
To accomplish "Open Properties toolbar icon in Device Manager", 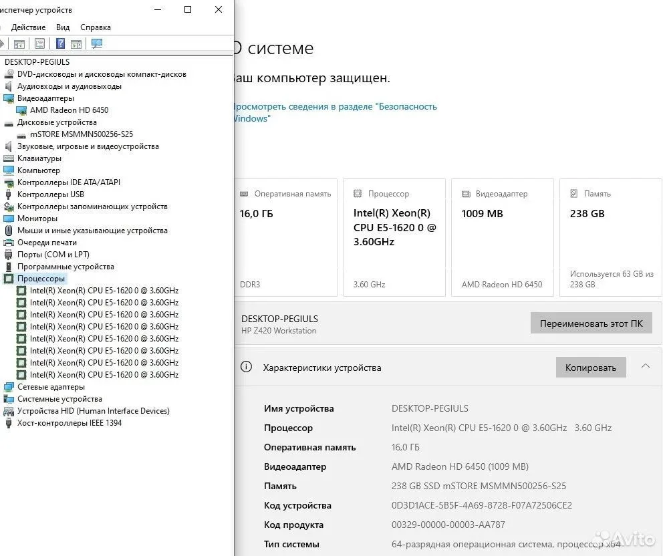I will (39, 43).
